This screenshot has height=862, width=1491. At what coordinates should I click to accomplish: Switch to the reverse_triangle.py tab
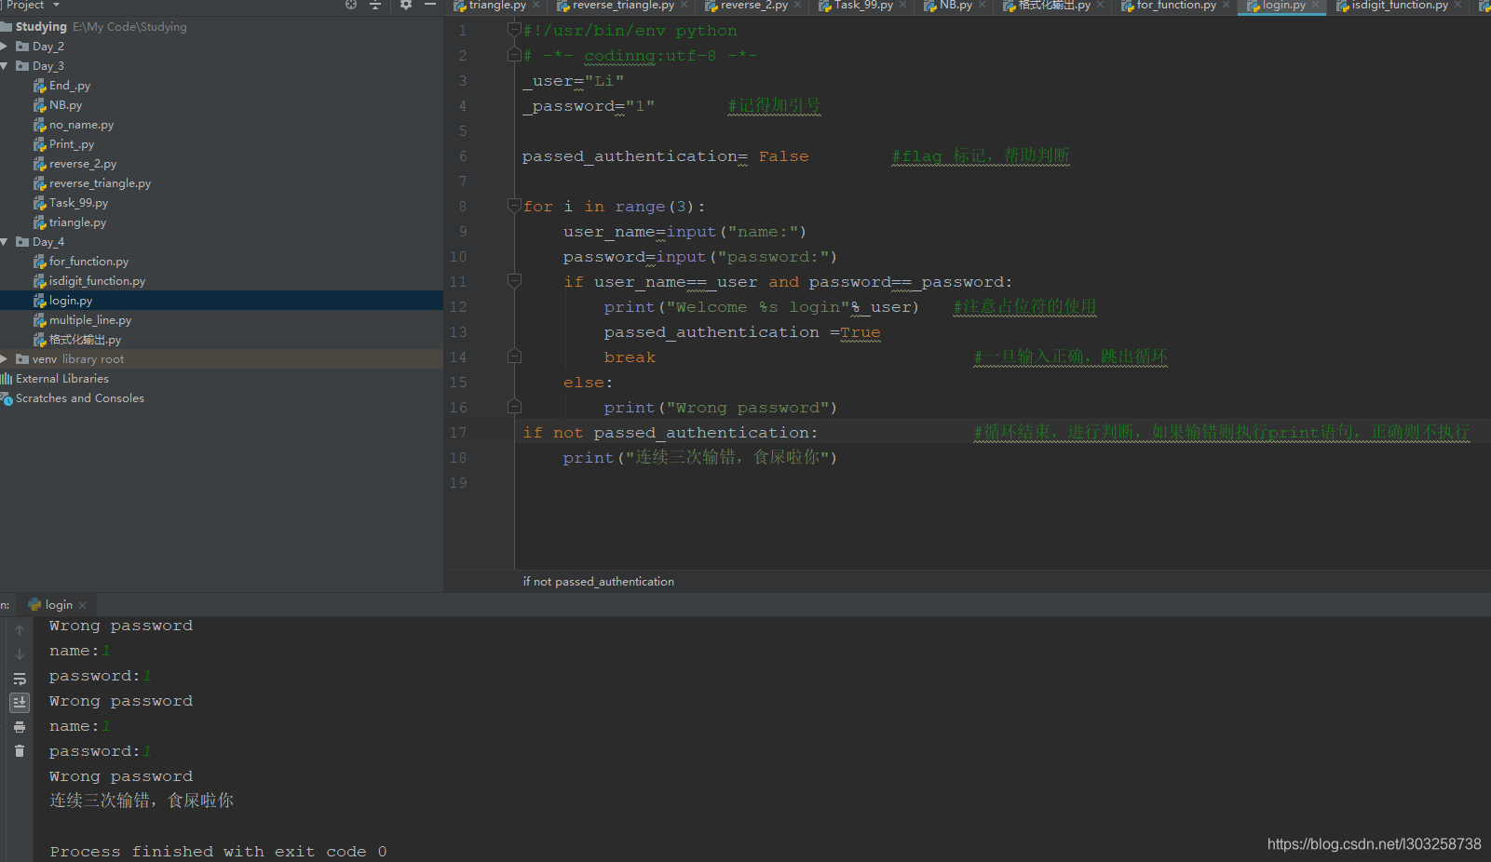[623, 6]
